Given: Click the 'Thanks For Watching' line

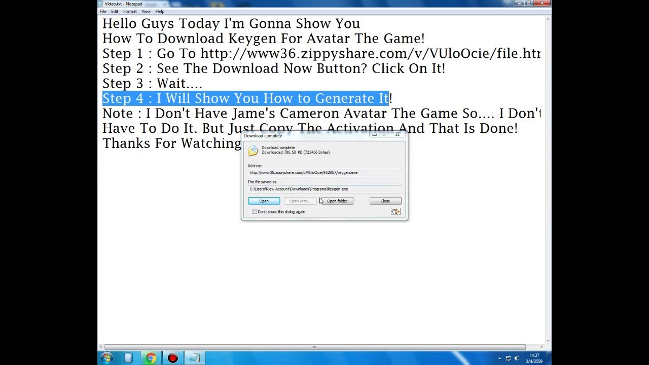Looking at the screenshot, I should coord(172,143).
